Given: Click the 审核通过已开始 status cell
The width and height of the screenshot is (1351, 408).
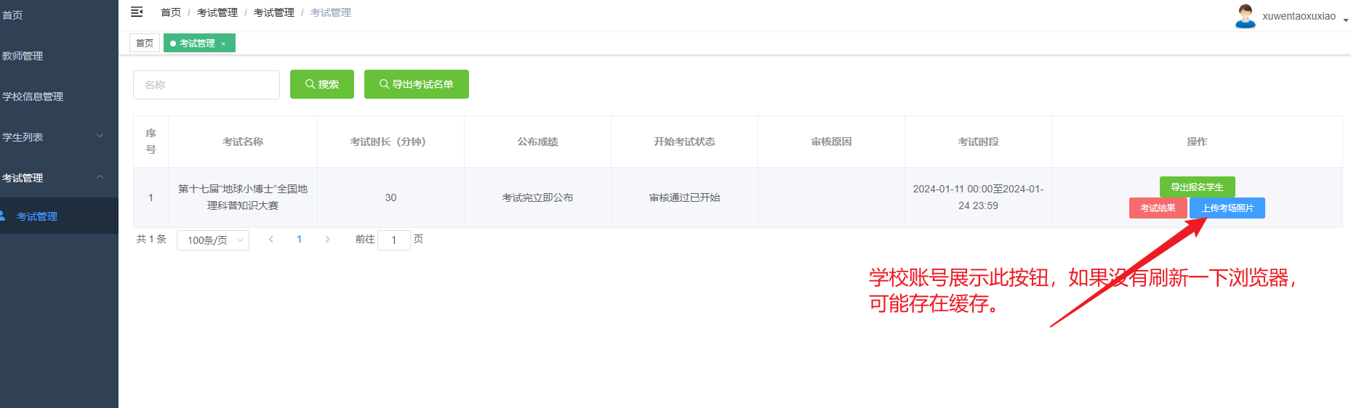Looking at the screenshot, I should click(x=684, y=197).
